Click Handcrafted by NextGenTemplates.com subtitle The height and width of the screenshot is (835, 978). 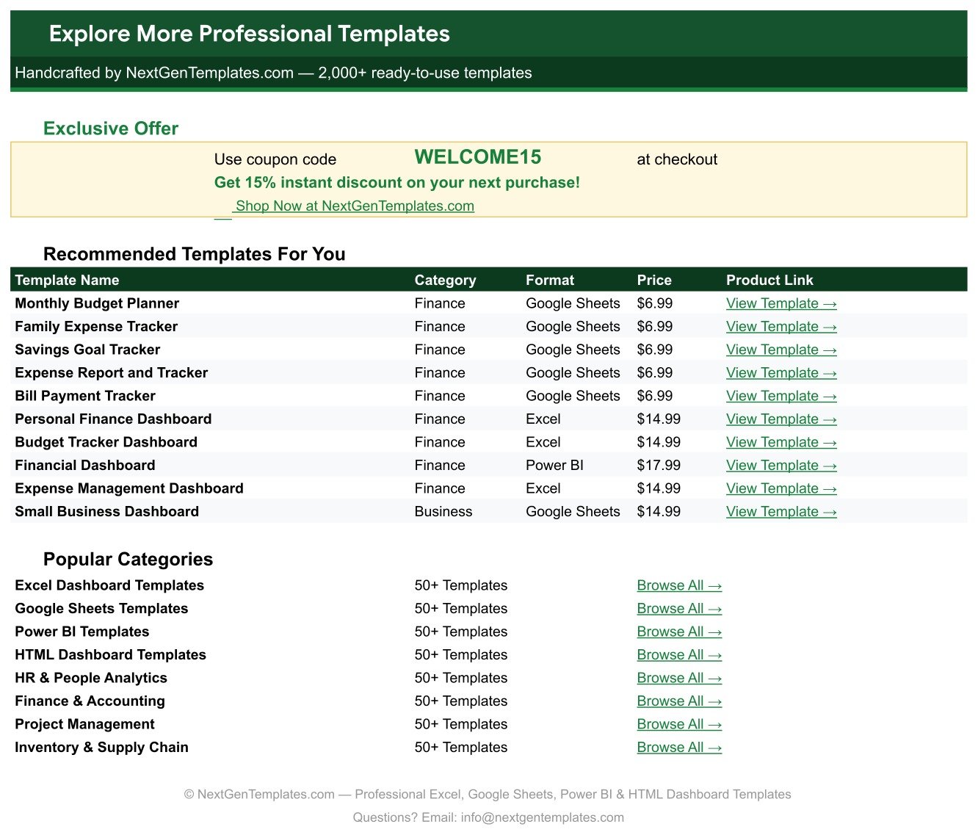[x=273, y=73]
